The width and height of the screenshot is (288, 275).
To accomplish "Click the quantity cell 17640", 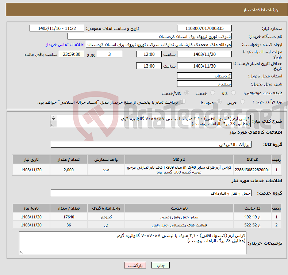I will click(x=69, y=217).
